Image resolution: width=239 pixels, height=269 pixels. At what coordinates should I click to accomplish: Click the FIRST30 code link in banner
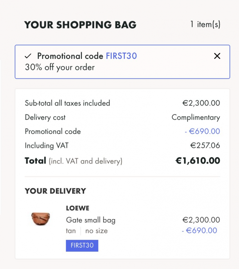(121, 56)
